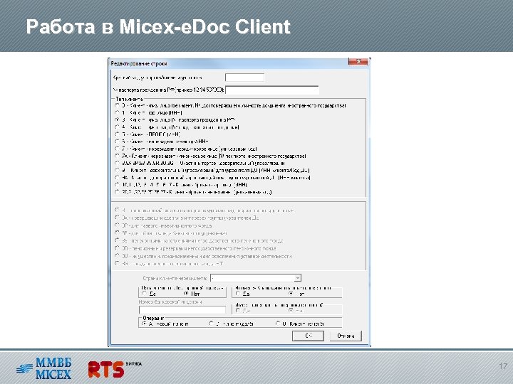Select client type 3 individual with RF passport
The image size is (513, 384).
117,120
